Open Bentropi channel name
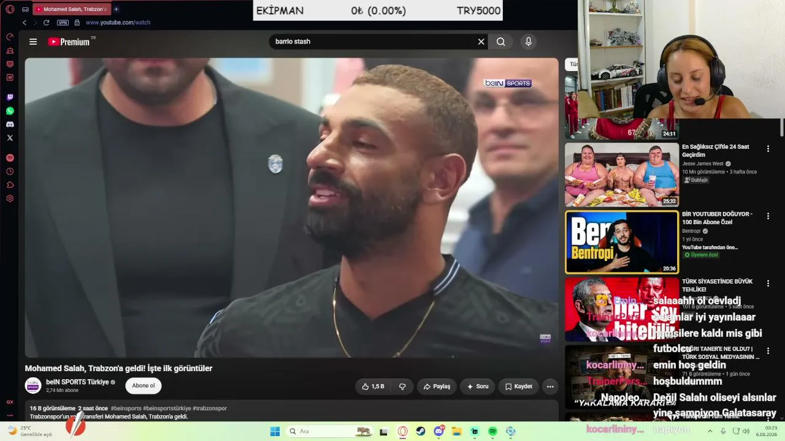The width and height of the screenshot is (785, 441). [692, 231]
